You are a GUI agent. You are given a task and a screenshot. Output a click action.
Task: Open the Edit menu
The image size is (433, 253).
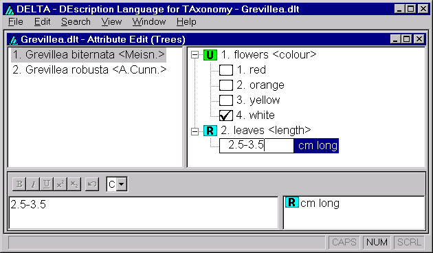pyautogui.click(x=42, y=21)
